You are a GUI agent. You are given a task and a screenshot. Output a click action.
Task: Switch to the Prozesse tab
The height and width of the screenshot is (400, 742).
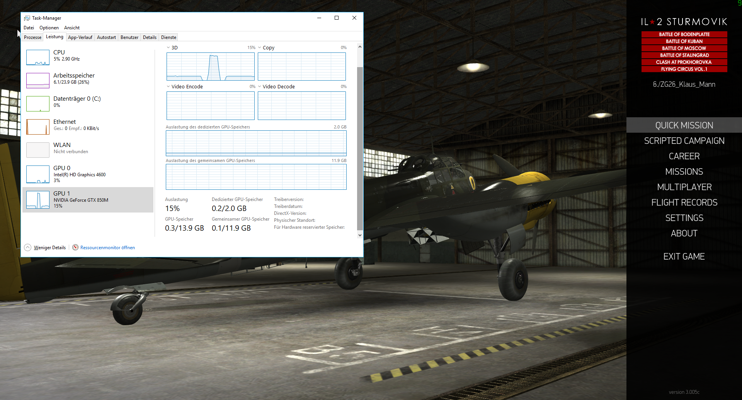tap(32, 37)
